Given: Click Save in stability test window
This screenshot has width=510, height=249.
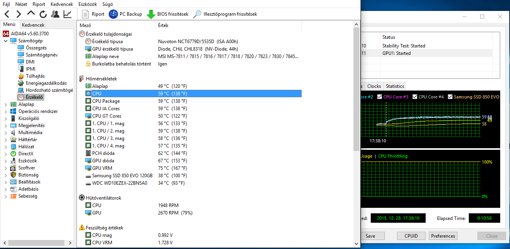Looking at the screenshot, I should (370, 236).
